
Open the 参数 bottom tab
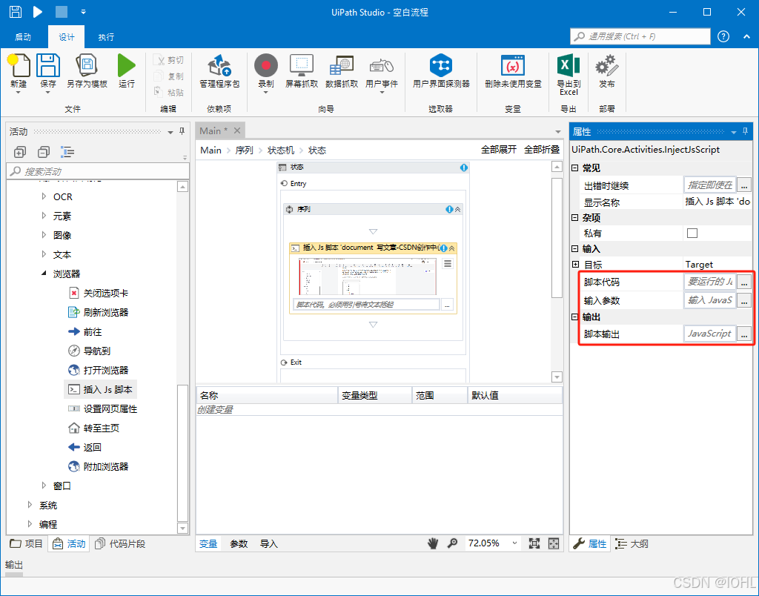click(x=239, y=543)
